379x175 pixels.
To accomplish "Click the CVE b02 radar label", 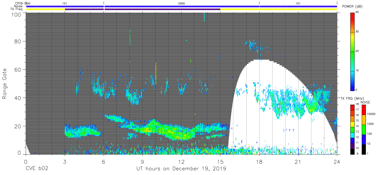I will (37, 169).
